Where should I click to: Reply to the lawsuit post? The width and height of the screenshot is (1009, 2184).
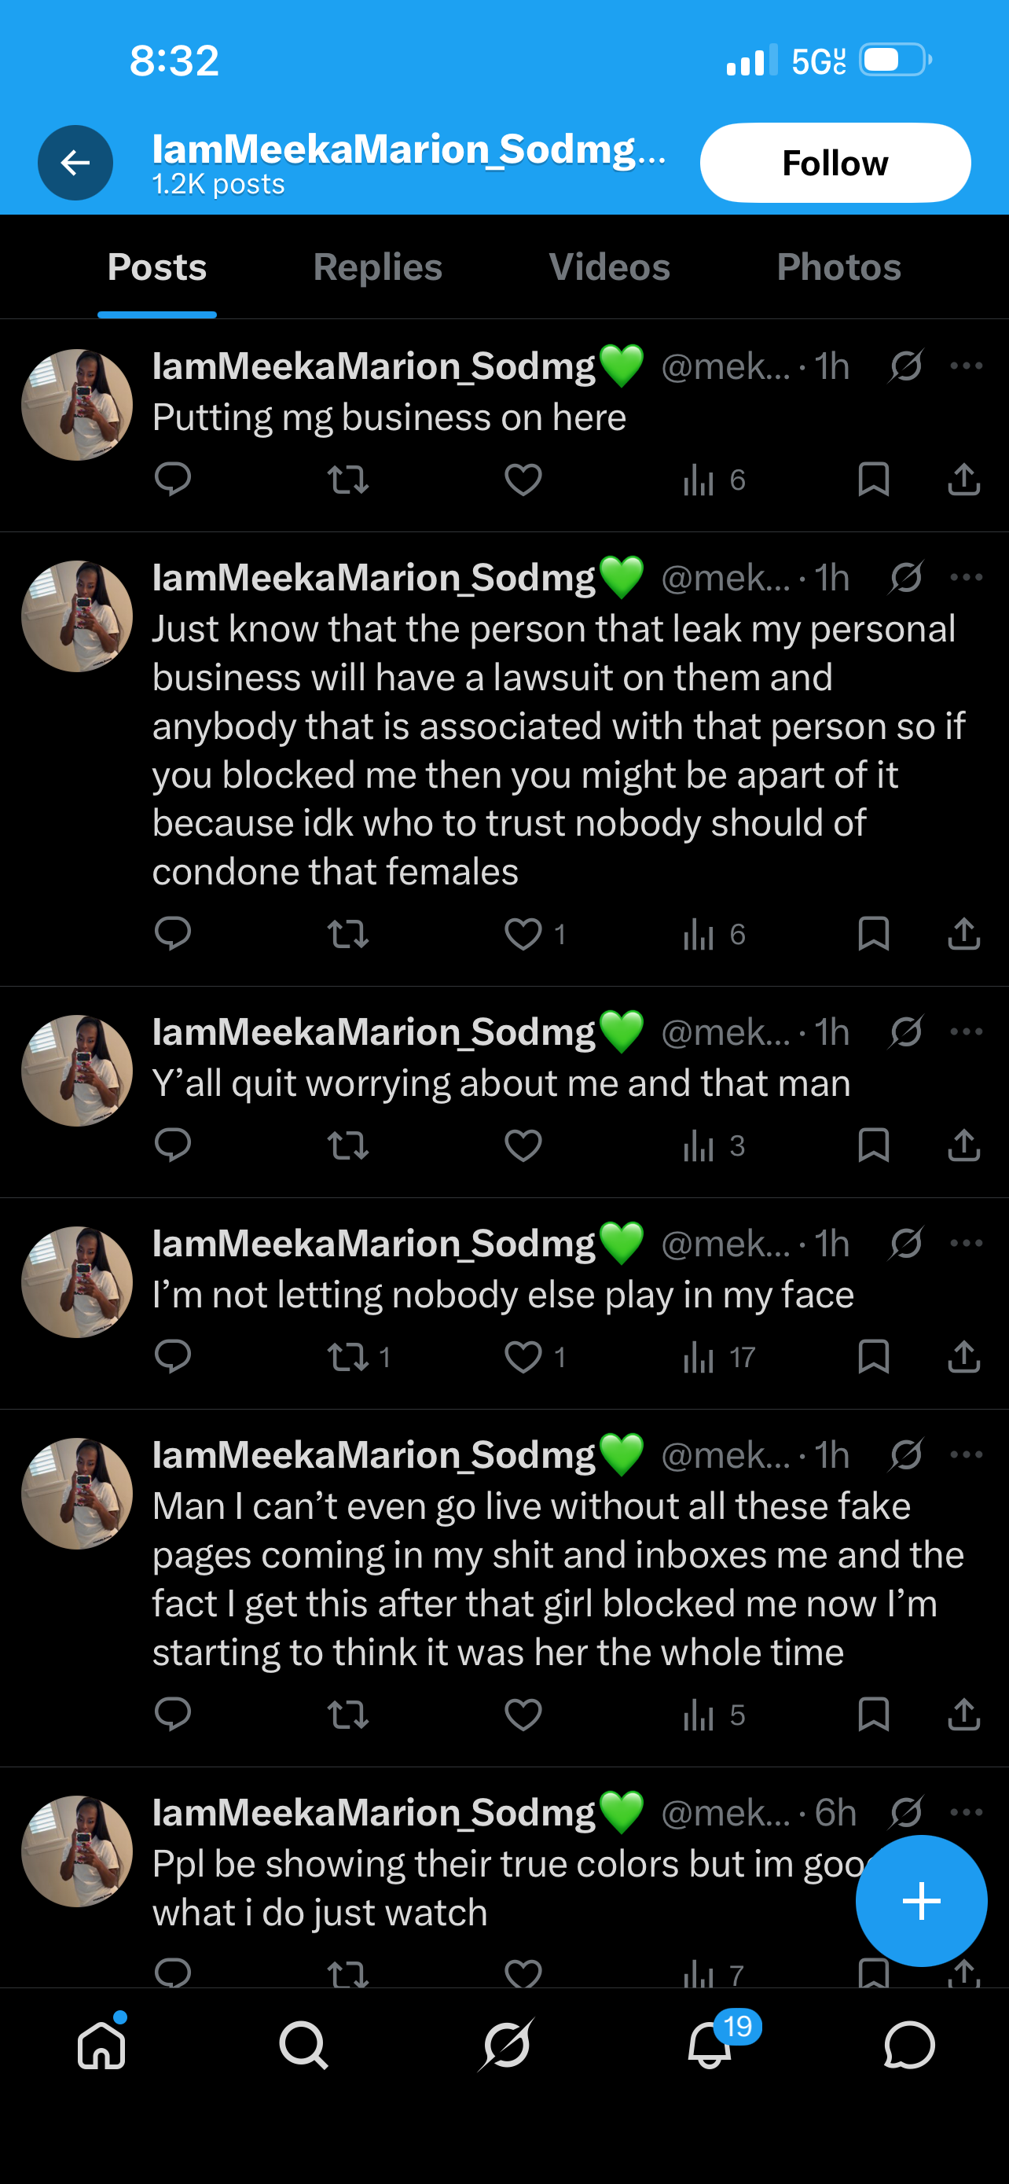tap(173, 933)
